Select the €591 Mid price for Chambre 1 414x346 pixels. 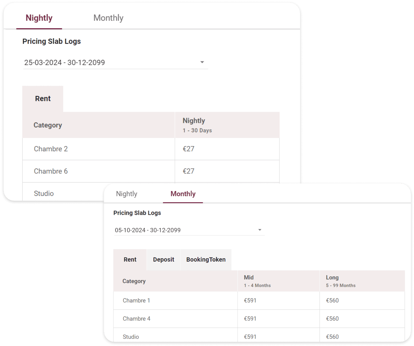[250, 301]
